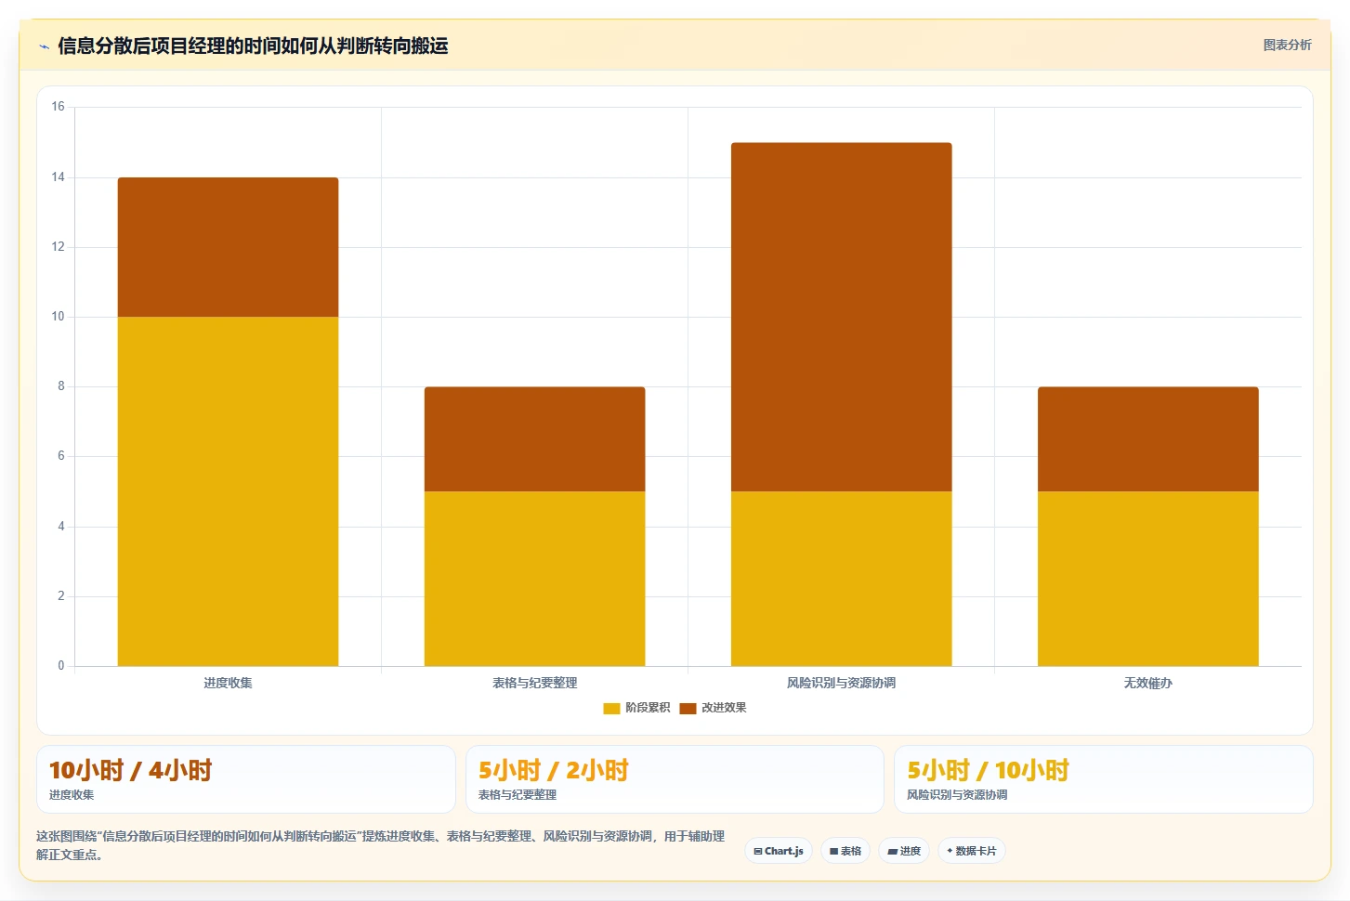Click the x-axis label 进度收集
Viewport: 1350px width, 901px height.
pyautogui.click(x=228, y=683)
